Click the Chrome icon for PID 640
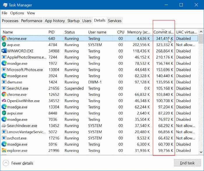Image resolution: width=204 pixels, height=171 pixels. (x=4, y=38)
